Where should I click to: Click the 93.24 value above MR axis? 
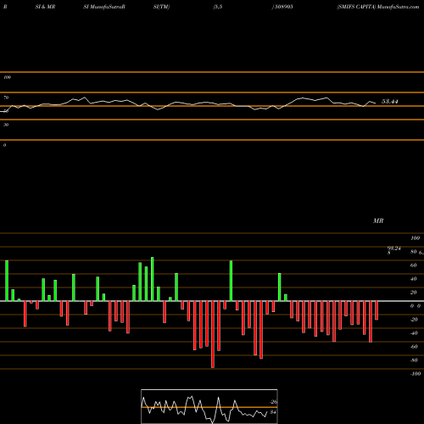click(394, 248)
